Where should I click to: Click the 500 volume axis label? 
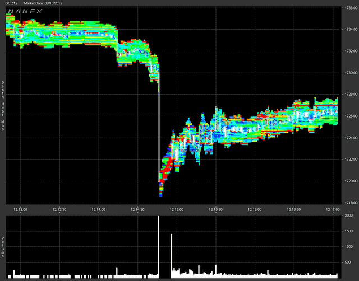pyautogui.click(x=348, y=263)
